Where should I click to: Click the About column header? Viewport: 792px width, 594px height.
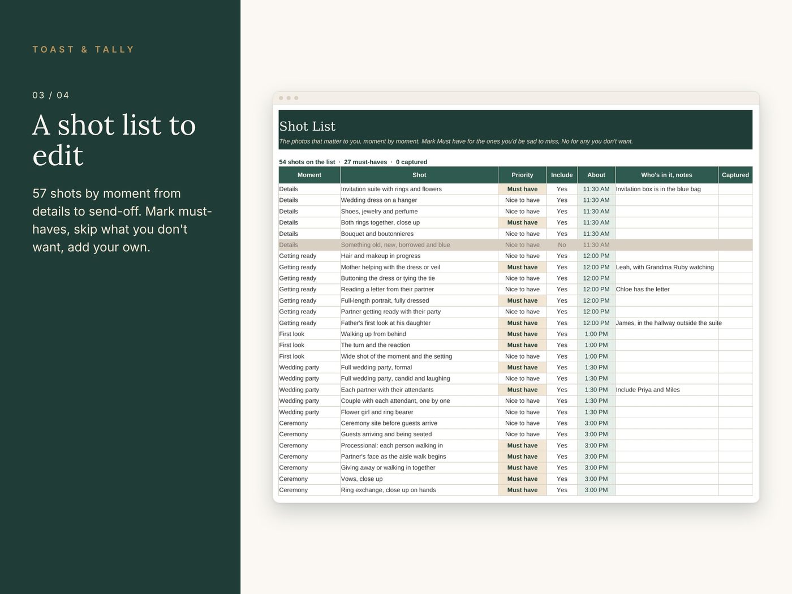pyautogui.click(x=596, y=175)
